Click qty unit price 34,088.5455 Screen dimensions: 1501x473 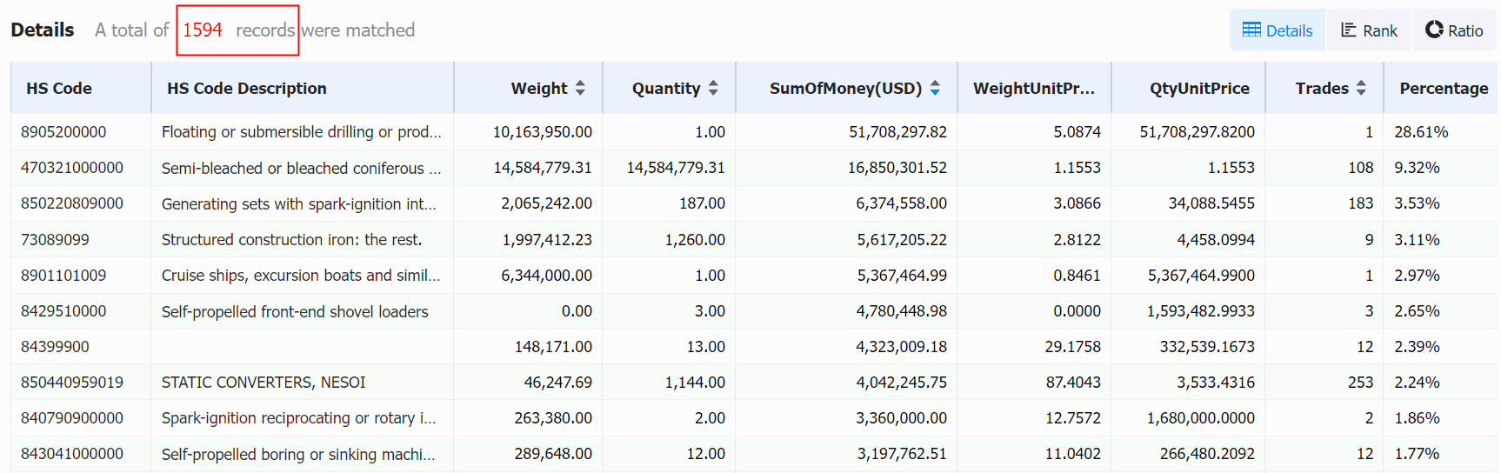(1212, 203)
